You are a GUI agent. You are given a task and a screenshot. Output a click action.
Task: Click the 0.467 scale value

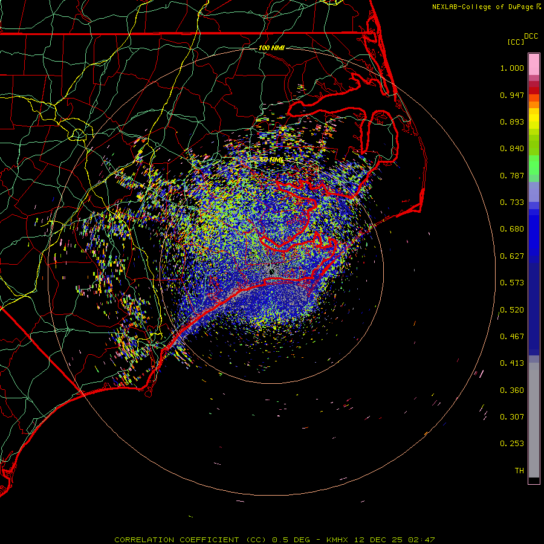pos(512,337)
